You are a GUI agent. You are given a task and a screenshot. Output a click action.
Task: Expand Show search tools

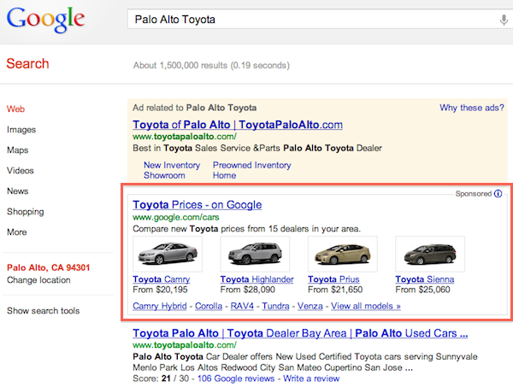[x=44, y=310]
